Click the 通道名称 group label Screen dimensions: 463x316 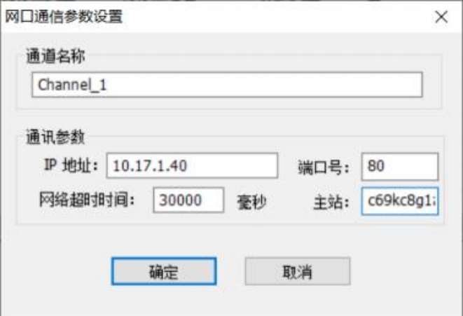pos(55,56)
